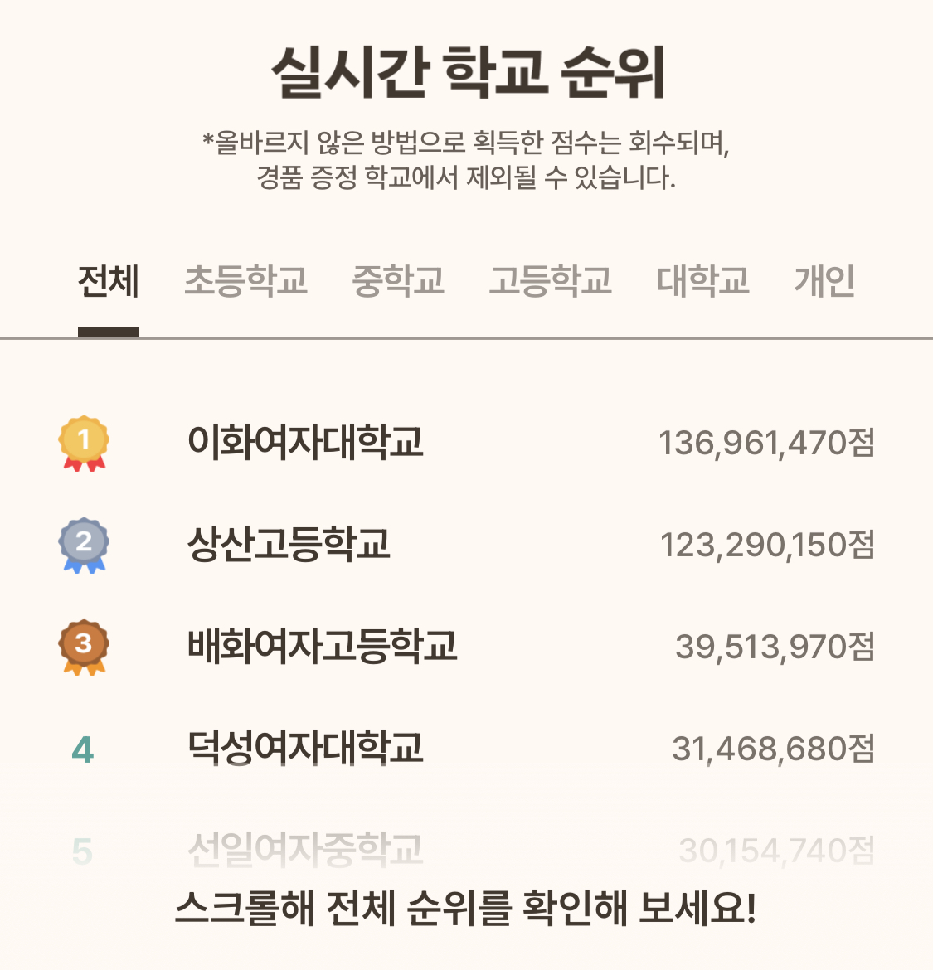This screenshot has height=970, width=933.
Task: Click the 123,290,150점 score
Action: point(767,545)
